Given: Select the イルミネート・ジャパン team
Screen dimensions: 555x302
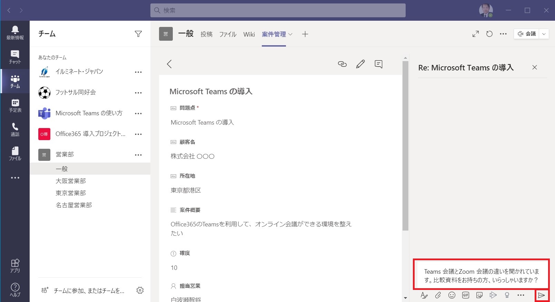Looking at the screenshot, I should coord(79,72).
